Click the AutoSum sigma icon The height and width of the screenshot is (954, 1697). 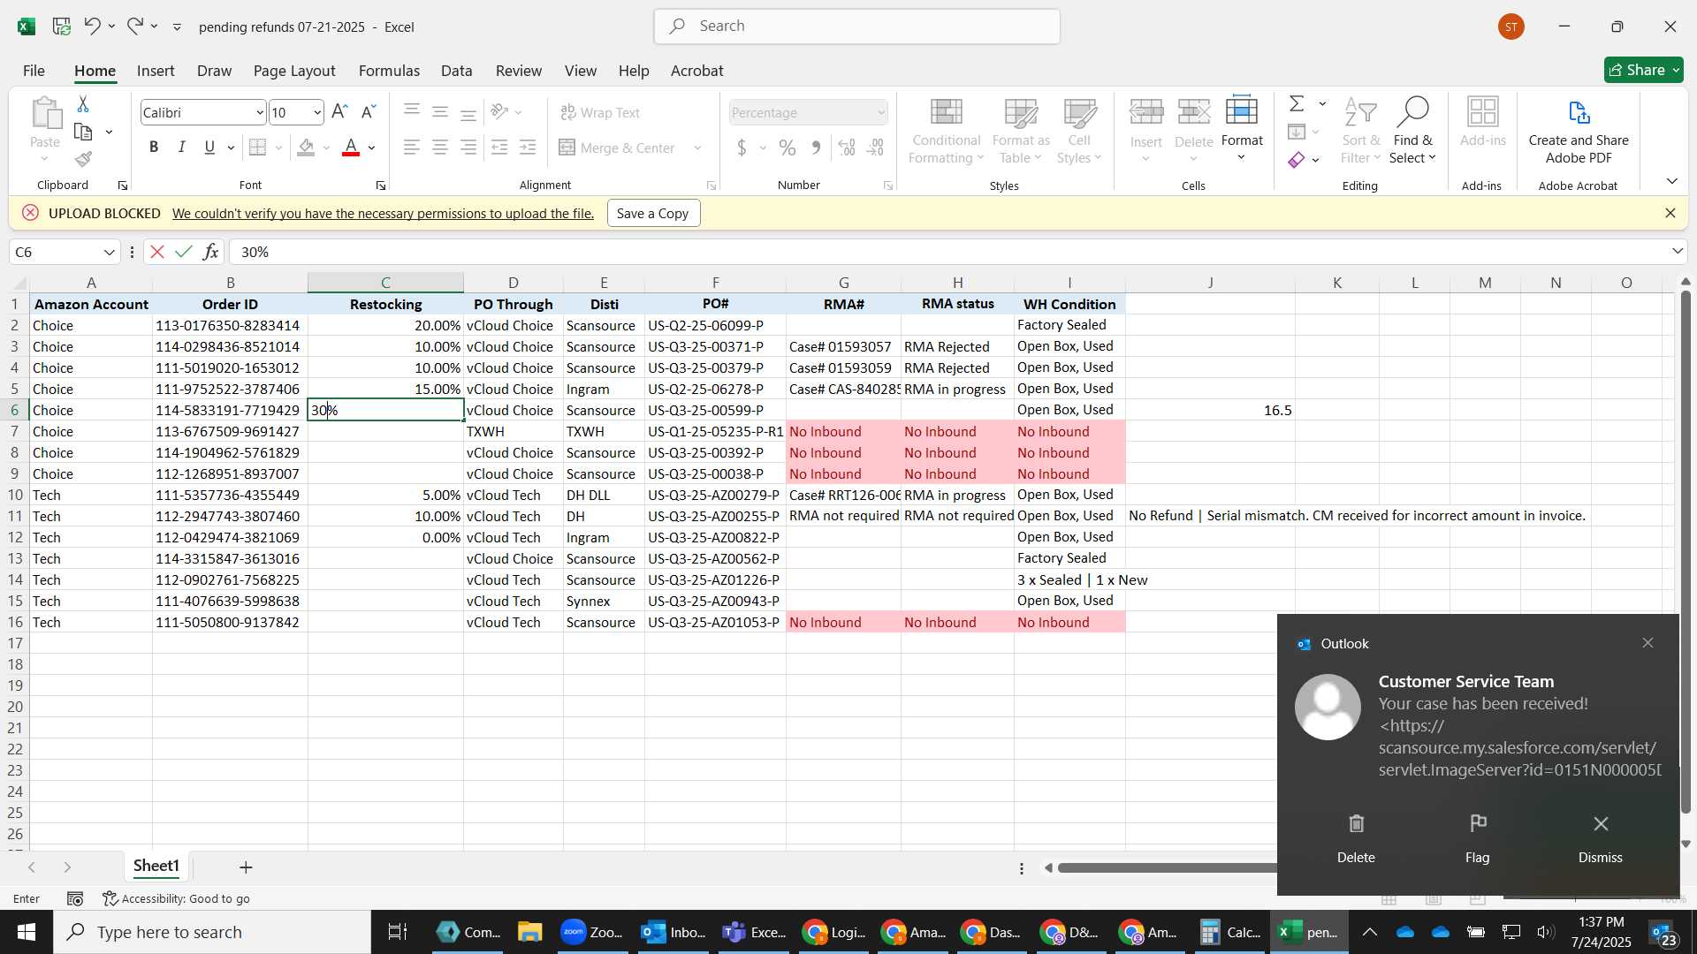tap(1297, 103)
